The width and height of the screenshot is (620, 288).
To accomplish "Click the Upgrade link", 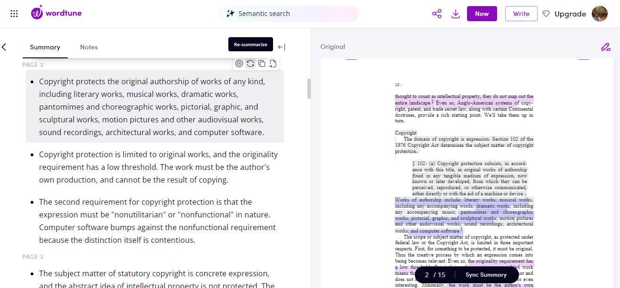I will tap(570, 14).
